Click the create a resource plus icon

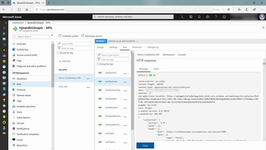coord(4,28)
